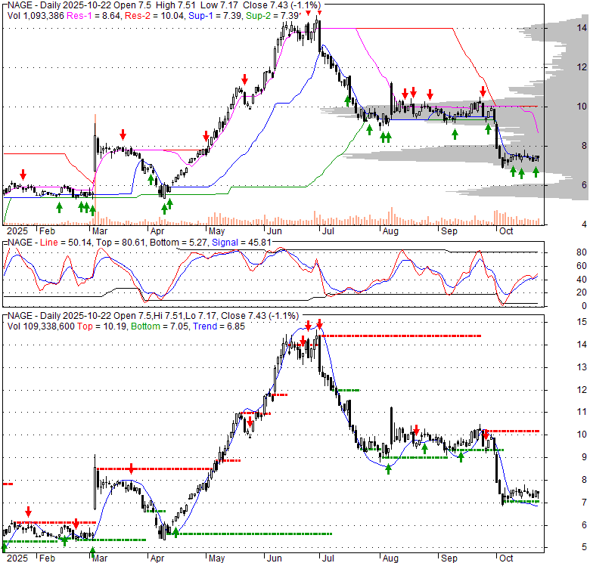Click the red arrow above late September in bottom chart
This screenshot has height=563, width=590.
point(485,434)
